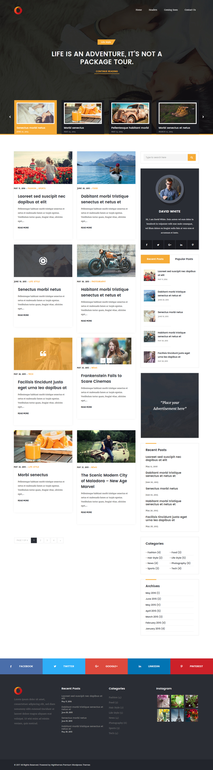
Task: Click the slider's left arrow
Action: pos(10,117)
